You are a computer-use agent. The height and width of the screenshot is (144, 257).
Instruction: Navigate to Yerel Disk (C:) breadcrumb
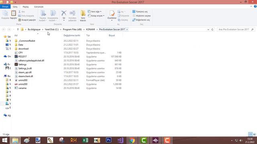[x=52, y=29]
